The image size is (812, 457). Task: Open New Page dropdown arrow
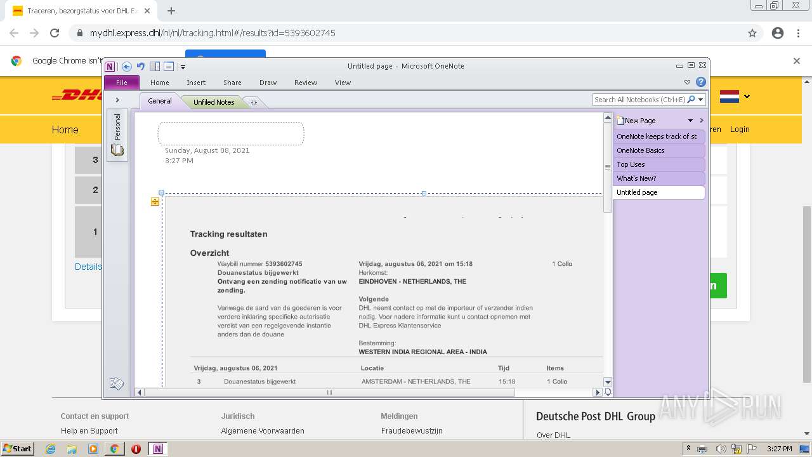pyautogui.click(x=690, y=121)
